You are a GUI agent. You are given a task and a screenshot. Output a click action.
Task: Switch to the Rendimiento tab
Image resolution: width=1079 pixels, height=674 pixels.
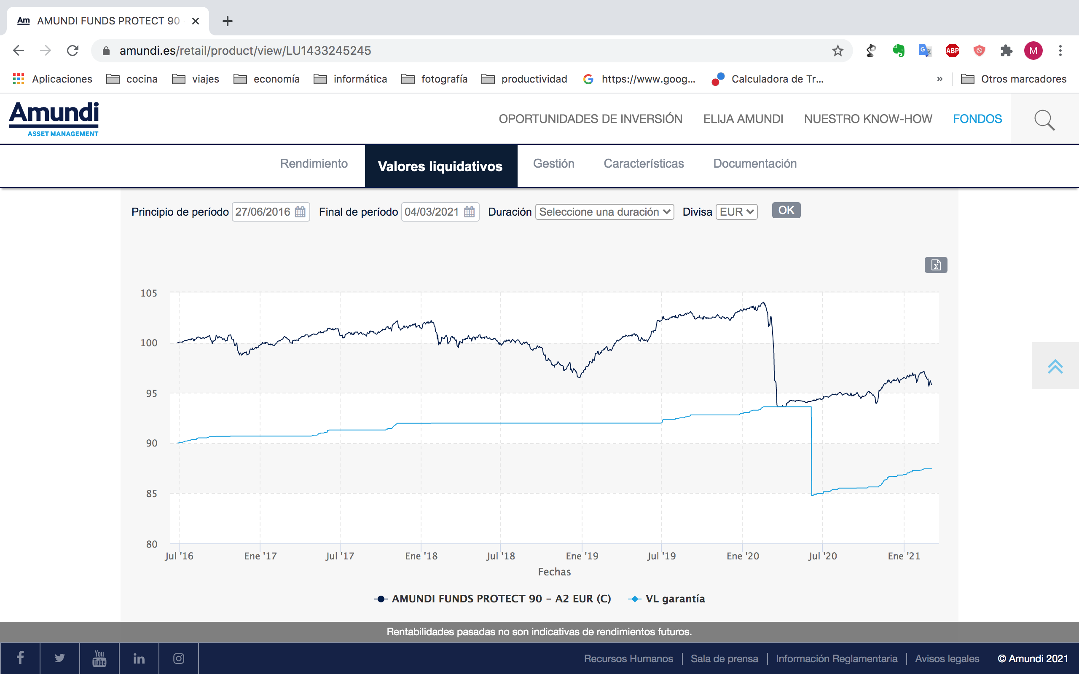(314, 163)
